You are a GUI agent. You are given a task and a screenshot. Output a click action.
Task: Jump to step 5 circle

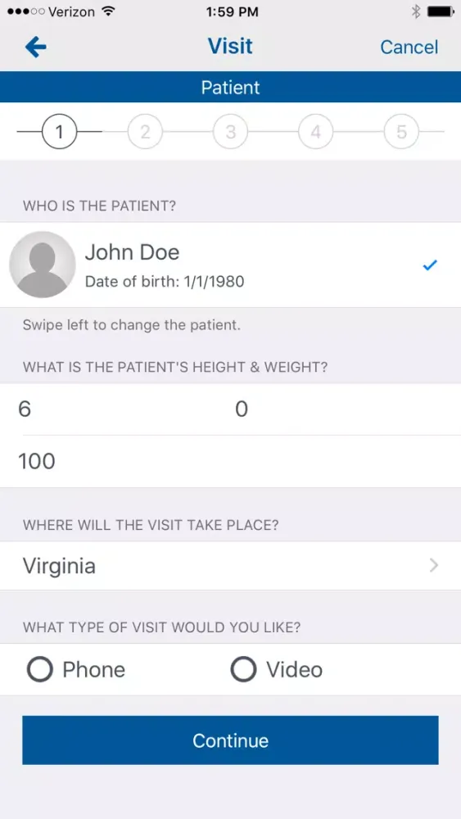401,132
